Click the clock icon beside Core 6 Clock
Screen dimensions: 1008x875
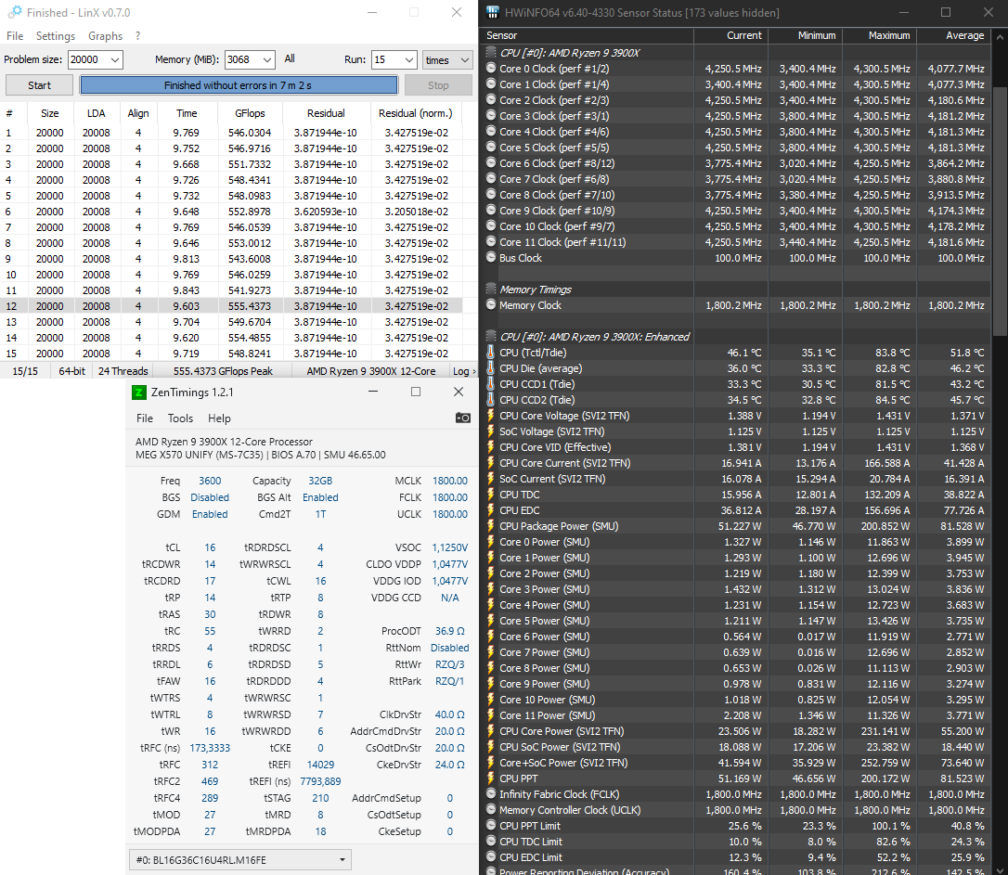tap(491, 163)
